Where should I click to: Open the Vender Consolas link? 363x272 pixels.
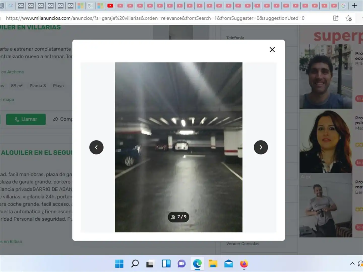click(x=243, y=244)
